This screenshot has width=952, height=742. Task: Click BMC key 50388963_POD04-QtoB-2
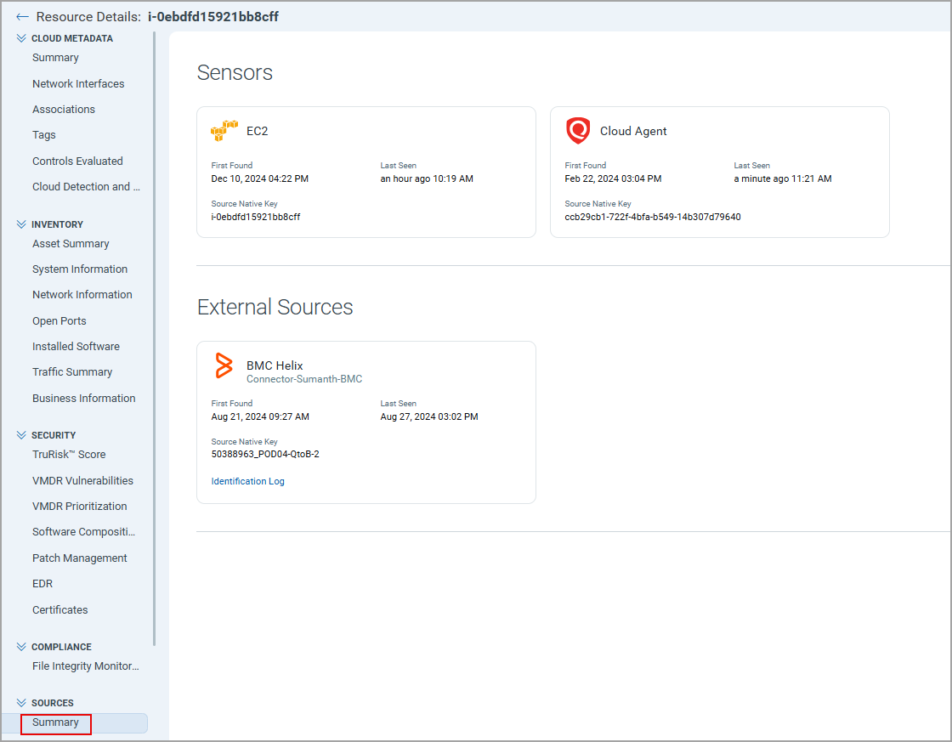[x=265, y=454]
